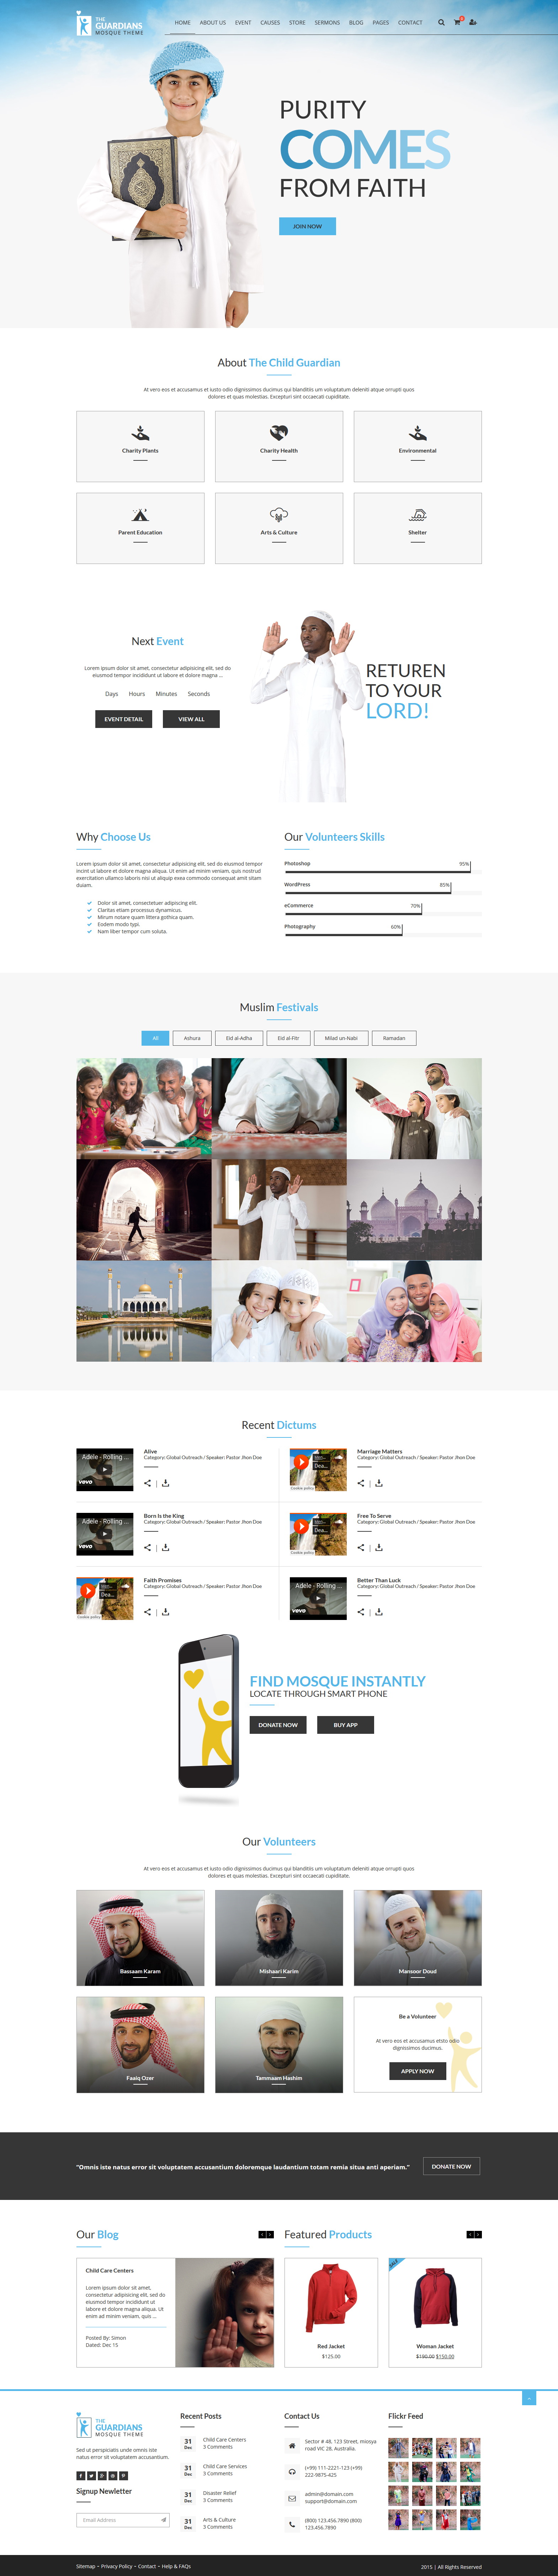Click the WordPress skill progress bar
558x2576 pixels.
383,893
